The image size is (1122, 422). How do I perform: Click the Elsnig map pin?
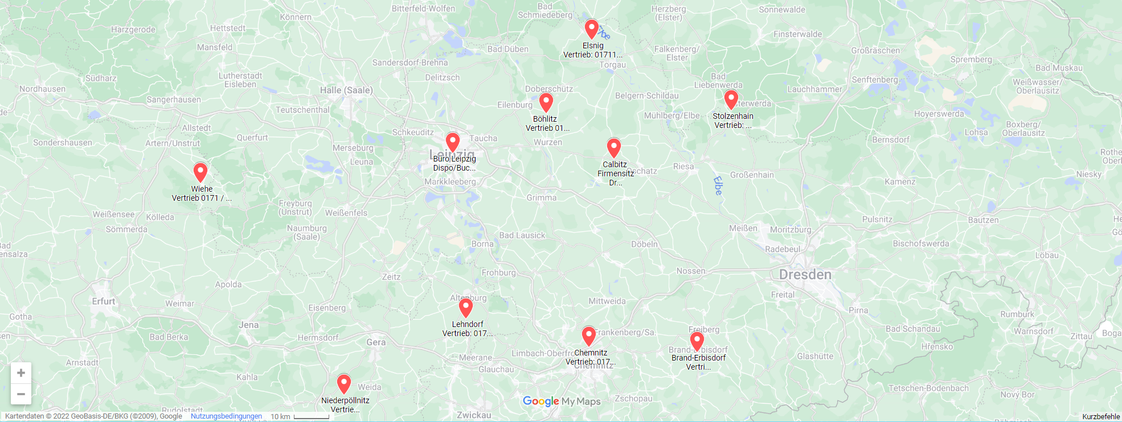coord(592,29)
